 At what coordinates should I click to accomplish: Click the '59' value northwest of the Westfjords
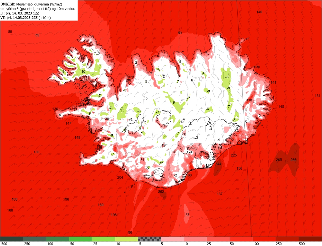tap(37, 35)
